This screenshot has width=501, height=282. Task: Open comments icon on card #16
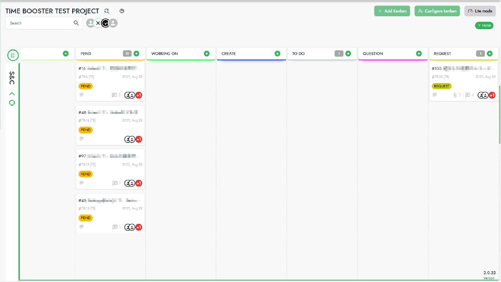click(x=114, y=95)
